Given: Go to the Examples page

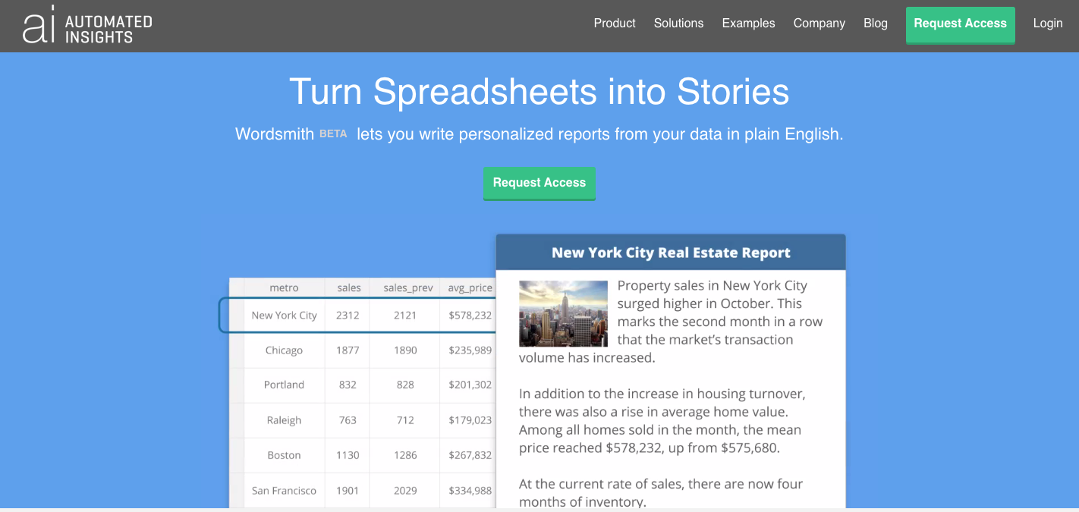Looking at the screenshot, I should 748,23.
